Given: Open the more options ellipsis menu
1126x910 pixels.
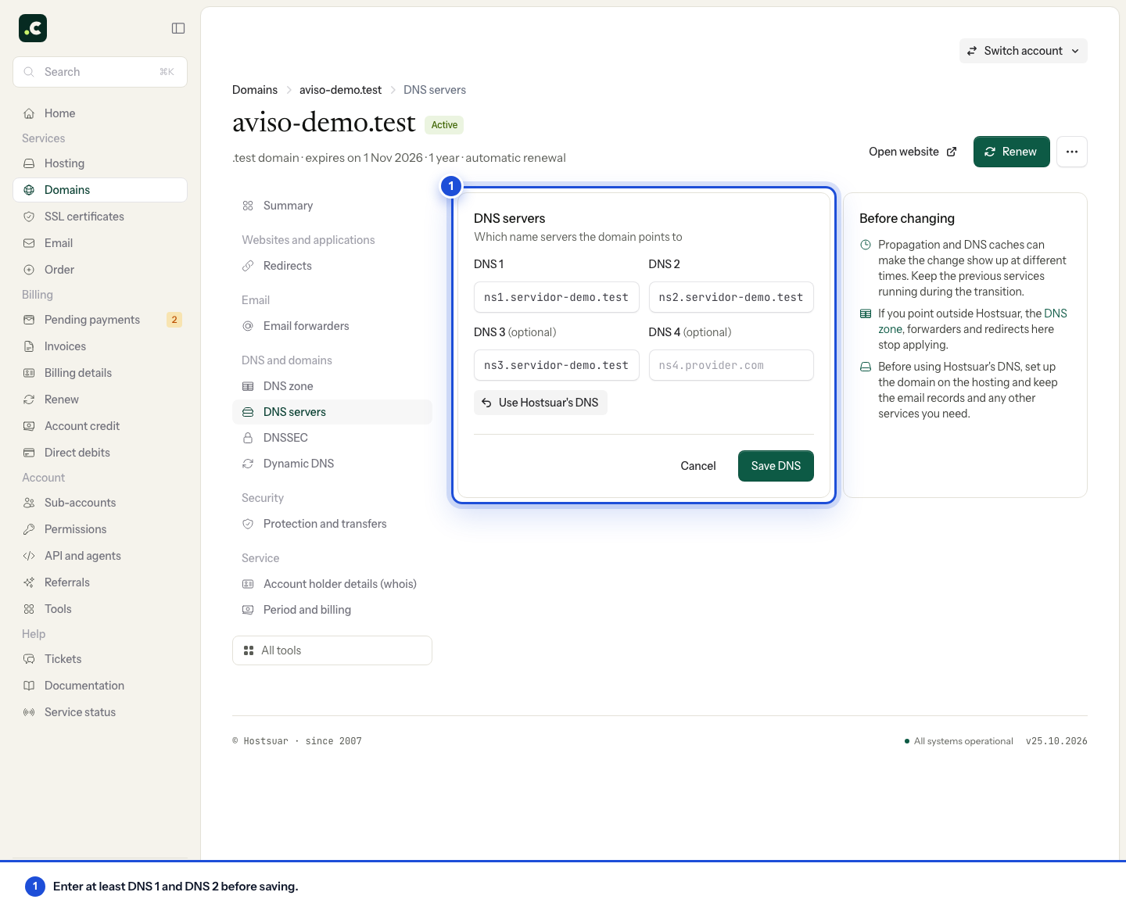Looking at the screenshot, I should coord(1072,152).
